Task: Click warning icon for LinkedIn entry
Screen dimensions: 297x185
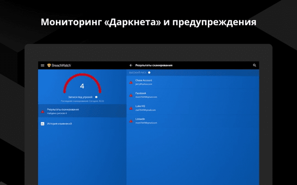Action: pyautogui.click(x=131, y=121)
